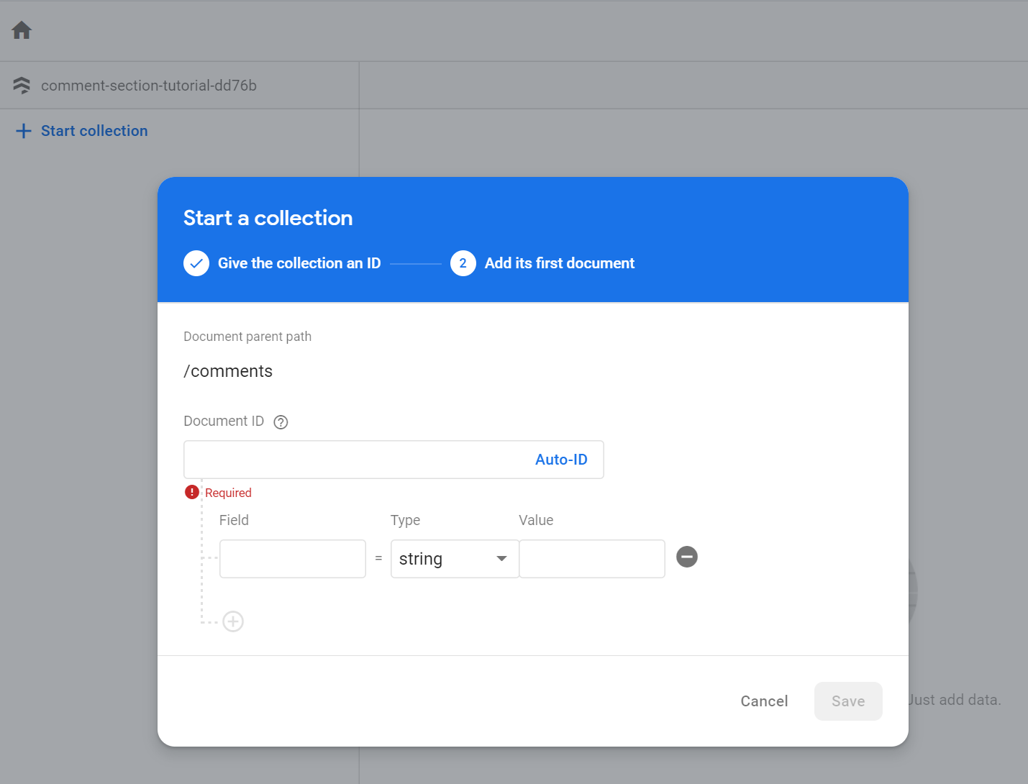Generate an Auto-ID for the document

tap(562, 459)
